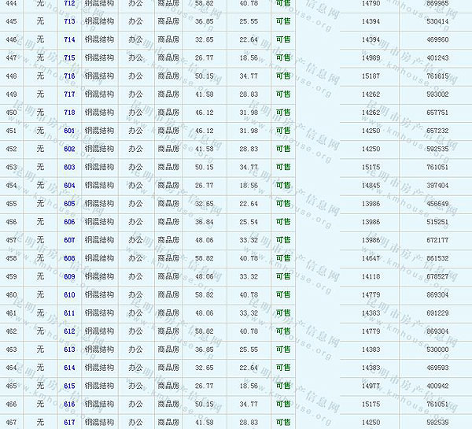Open room 601 link
The height and width of the screenshot is (429, 472).
[x=69, y=131]
